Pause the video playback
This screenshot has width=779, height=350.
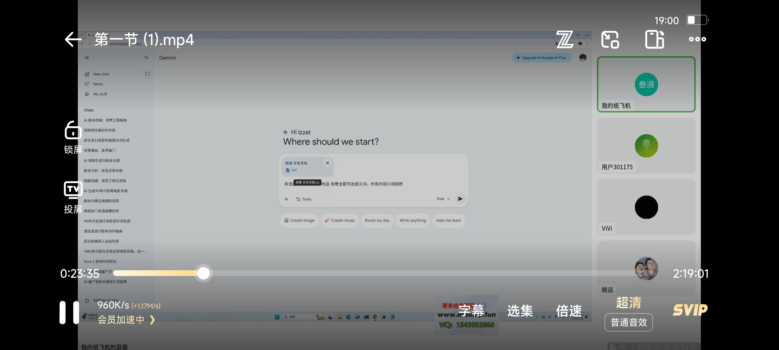69,312
